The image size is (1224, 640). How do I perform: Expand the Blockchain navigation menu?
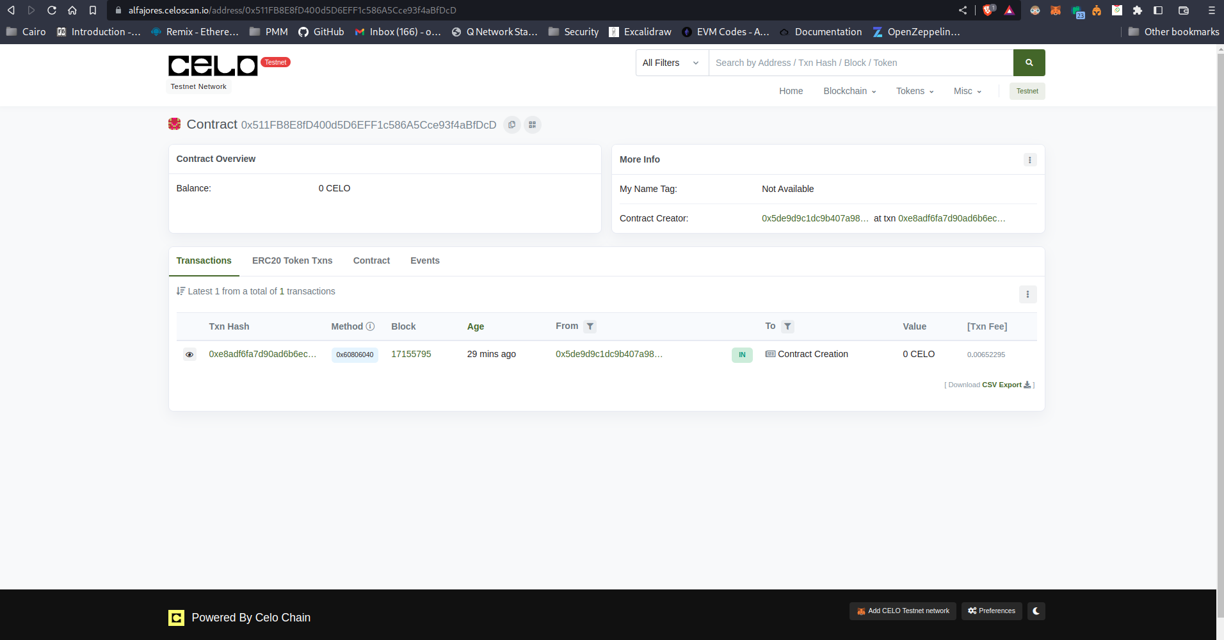coord(850,91)
